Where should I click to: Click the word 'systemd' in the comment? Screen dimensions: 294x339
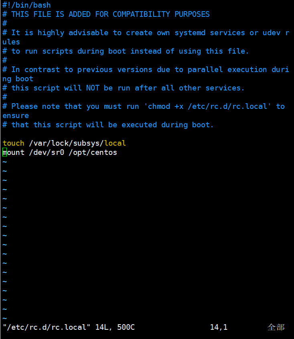click(x=190, y=33)
